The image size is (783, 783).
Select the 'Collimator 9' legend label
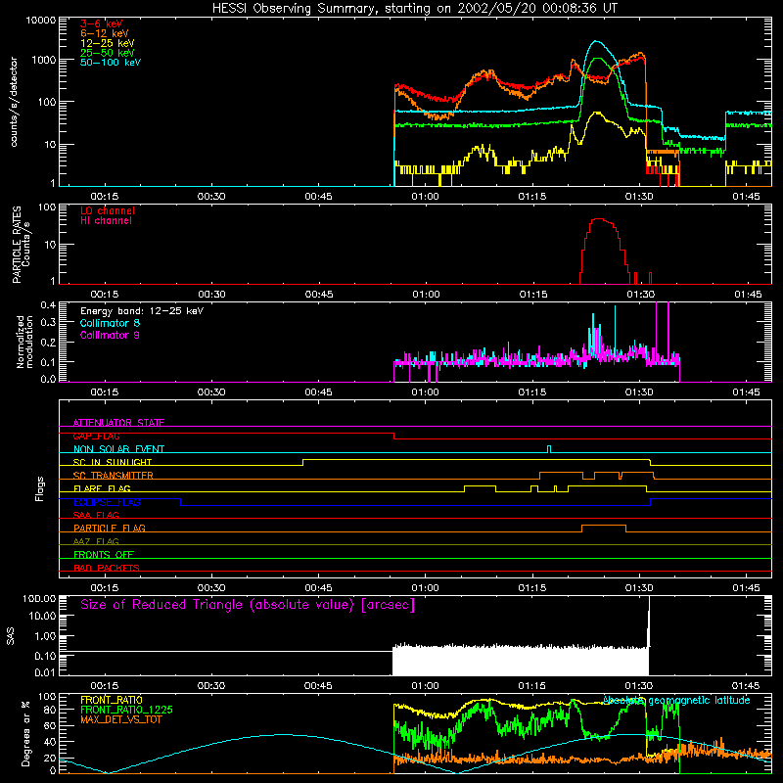(x=110, y=335)
